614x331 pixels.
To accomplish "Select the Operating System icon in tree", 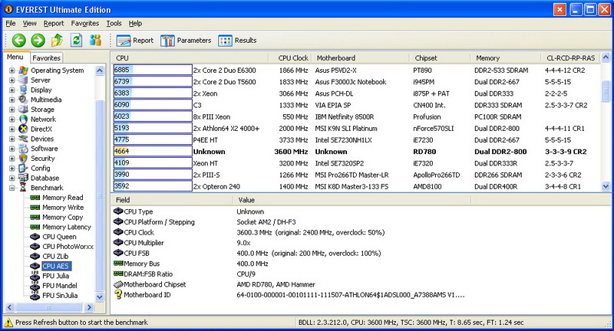I will point(24,70).
